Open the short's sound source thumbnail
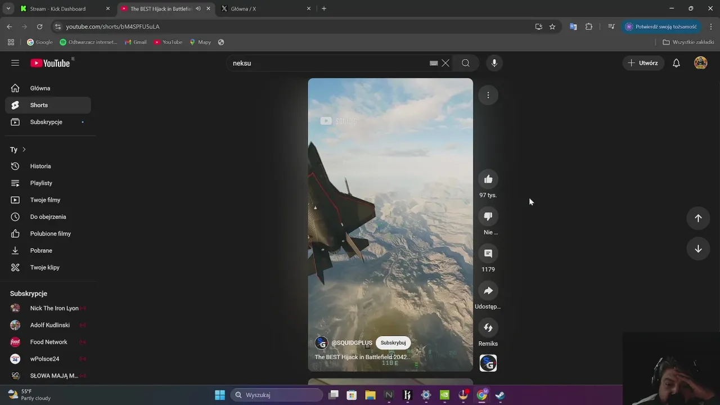 pos(488,363)
